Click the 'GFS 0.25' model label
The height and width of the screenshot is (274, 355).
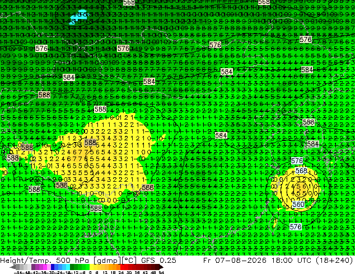pos(158,261)
